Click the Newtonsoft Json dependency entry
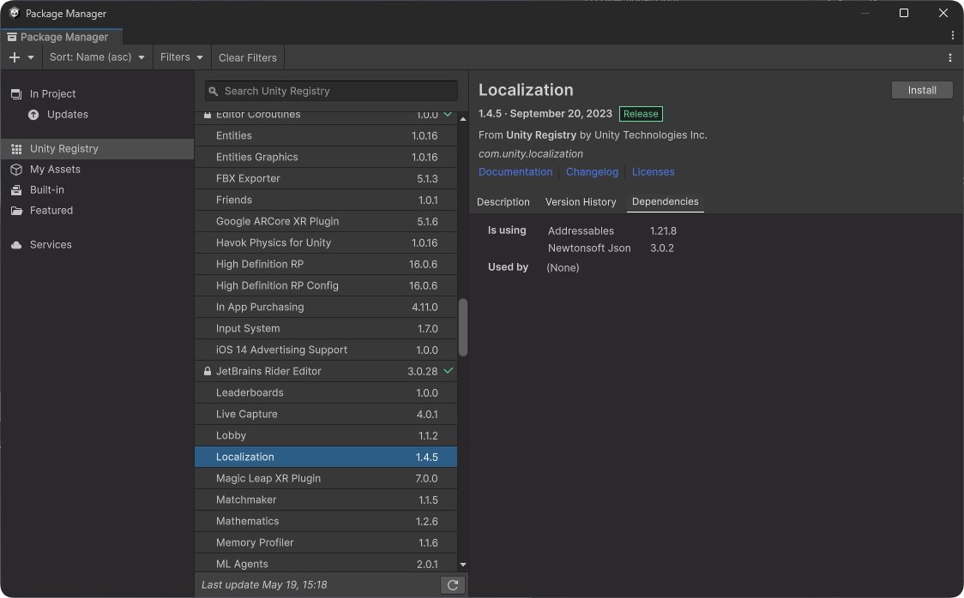The width and height of the screenshot is (964, 598). [589, 248]
